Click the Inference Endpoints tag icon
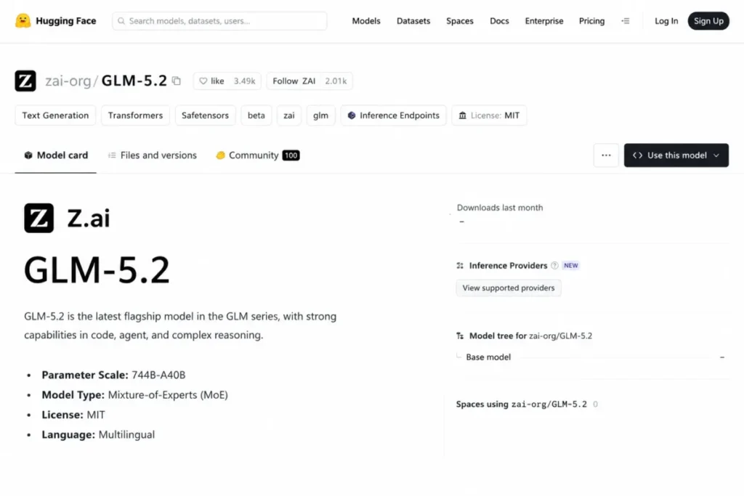 coord(352,115)
